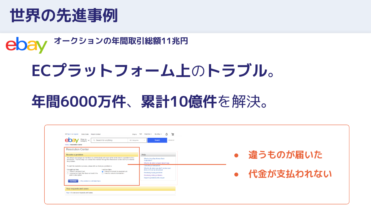Screen dimensions: 371x208
Task: Click the Home breadcrumb link
Action: click(x=67, y=145)
